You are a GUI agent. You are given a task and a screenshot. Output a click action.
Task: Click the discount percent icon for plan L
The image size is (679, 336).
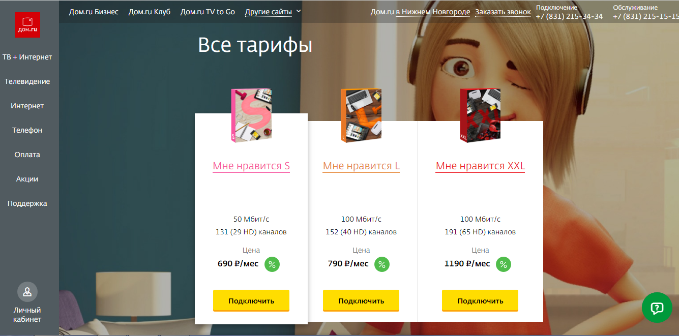tap(382, 264)
